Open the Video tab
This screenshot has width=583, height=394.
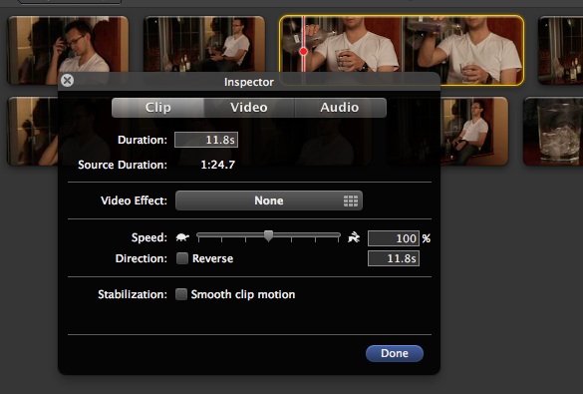click(249, 108)
